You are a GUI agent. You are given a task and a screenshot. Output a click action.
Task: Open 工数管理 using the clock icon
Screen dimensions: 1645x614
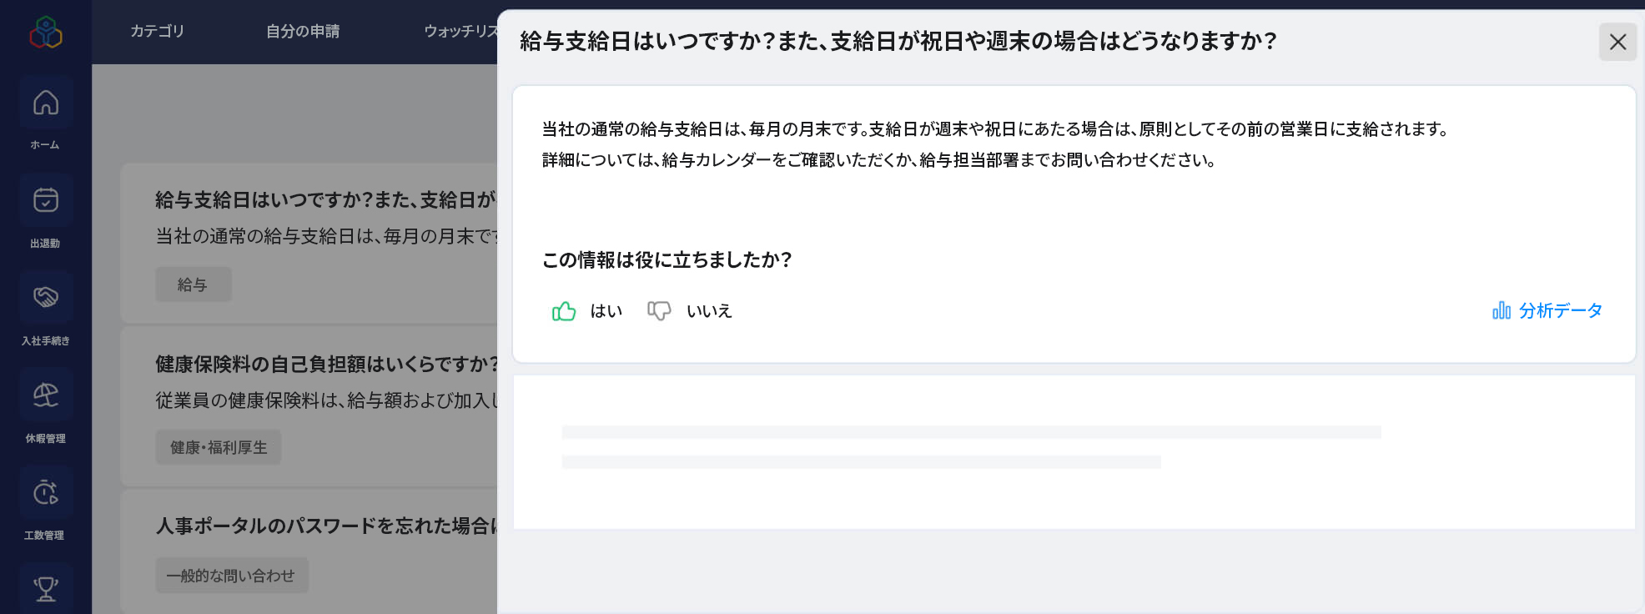46,492
